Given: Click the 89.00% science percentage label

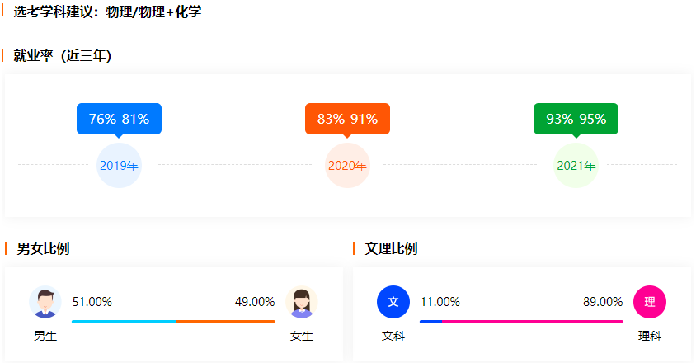Looking at the screenshot, I should coord(603,302).
